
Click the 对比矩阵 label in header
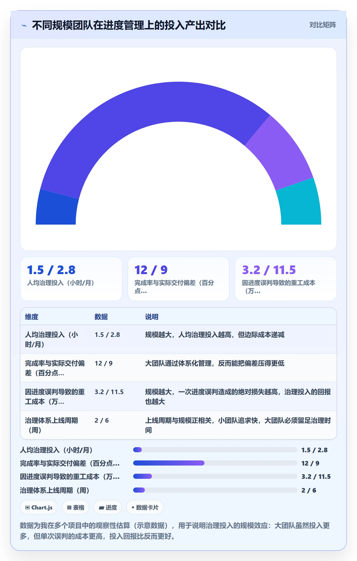[x=323, y=25]
